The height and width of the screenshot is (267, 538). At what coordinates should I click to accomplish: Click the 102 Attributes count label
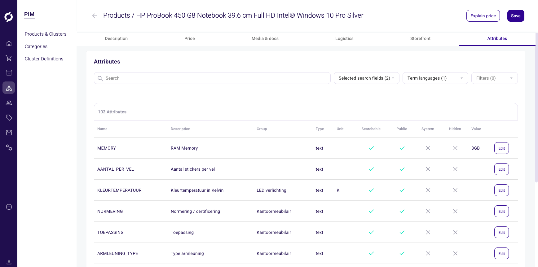click(112, 112)
